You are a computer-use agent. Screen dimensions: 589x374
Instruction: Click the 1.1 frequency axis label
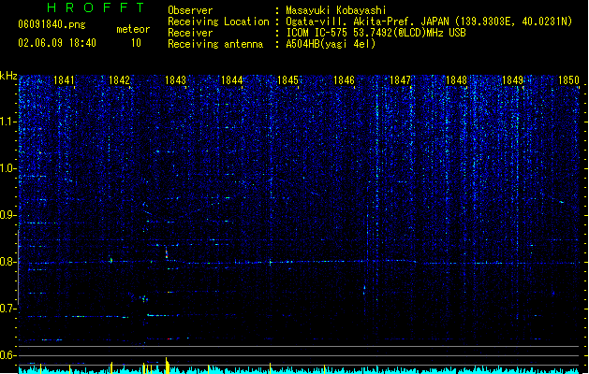(7, 122)
